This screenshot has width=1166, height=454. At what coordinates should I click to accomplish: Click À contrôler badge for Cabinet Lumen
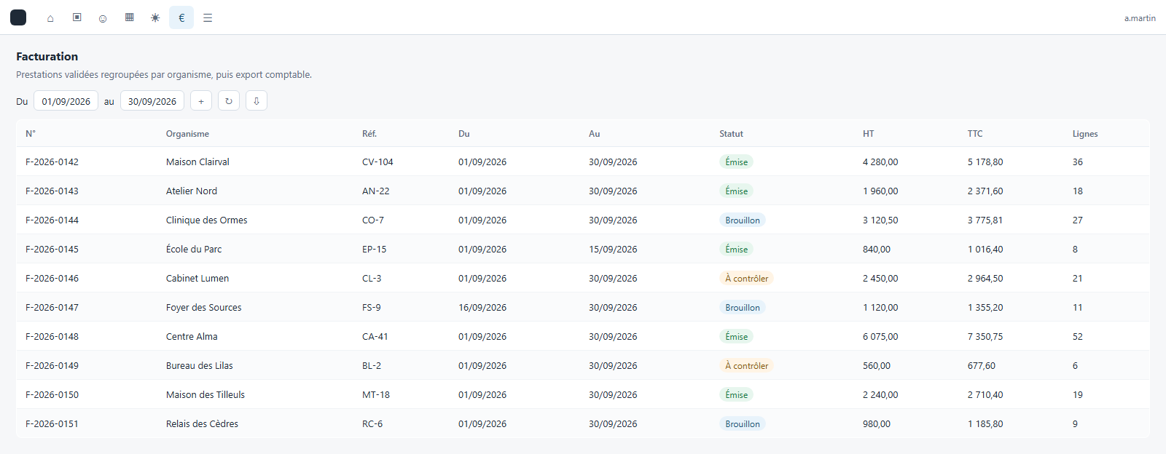[x=746, y=279]
